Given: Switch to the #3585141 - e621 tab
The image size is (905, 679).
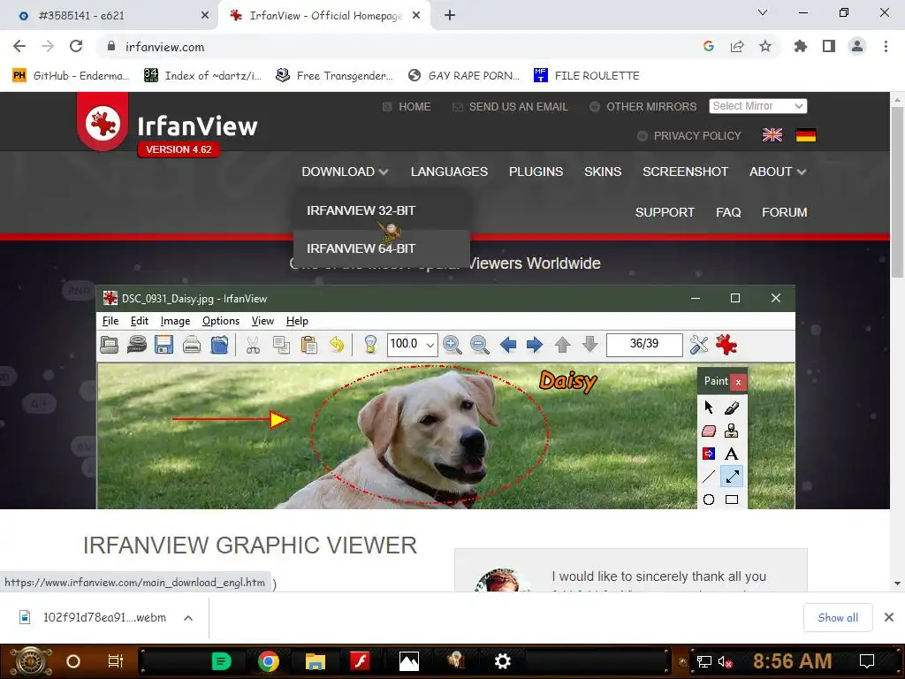Looking at the screenshot, I should click(x=110, y=16).
